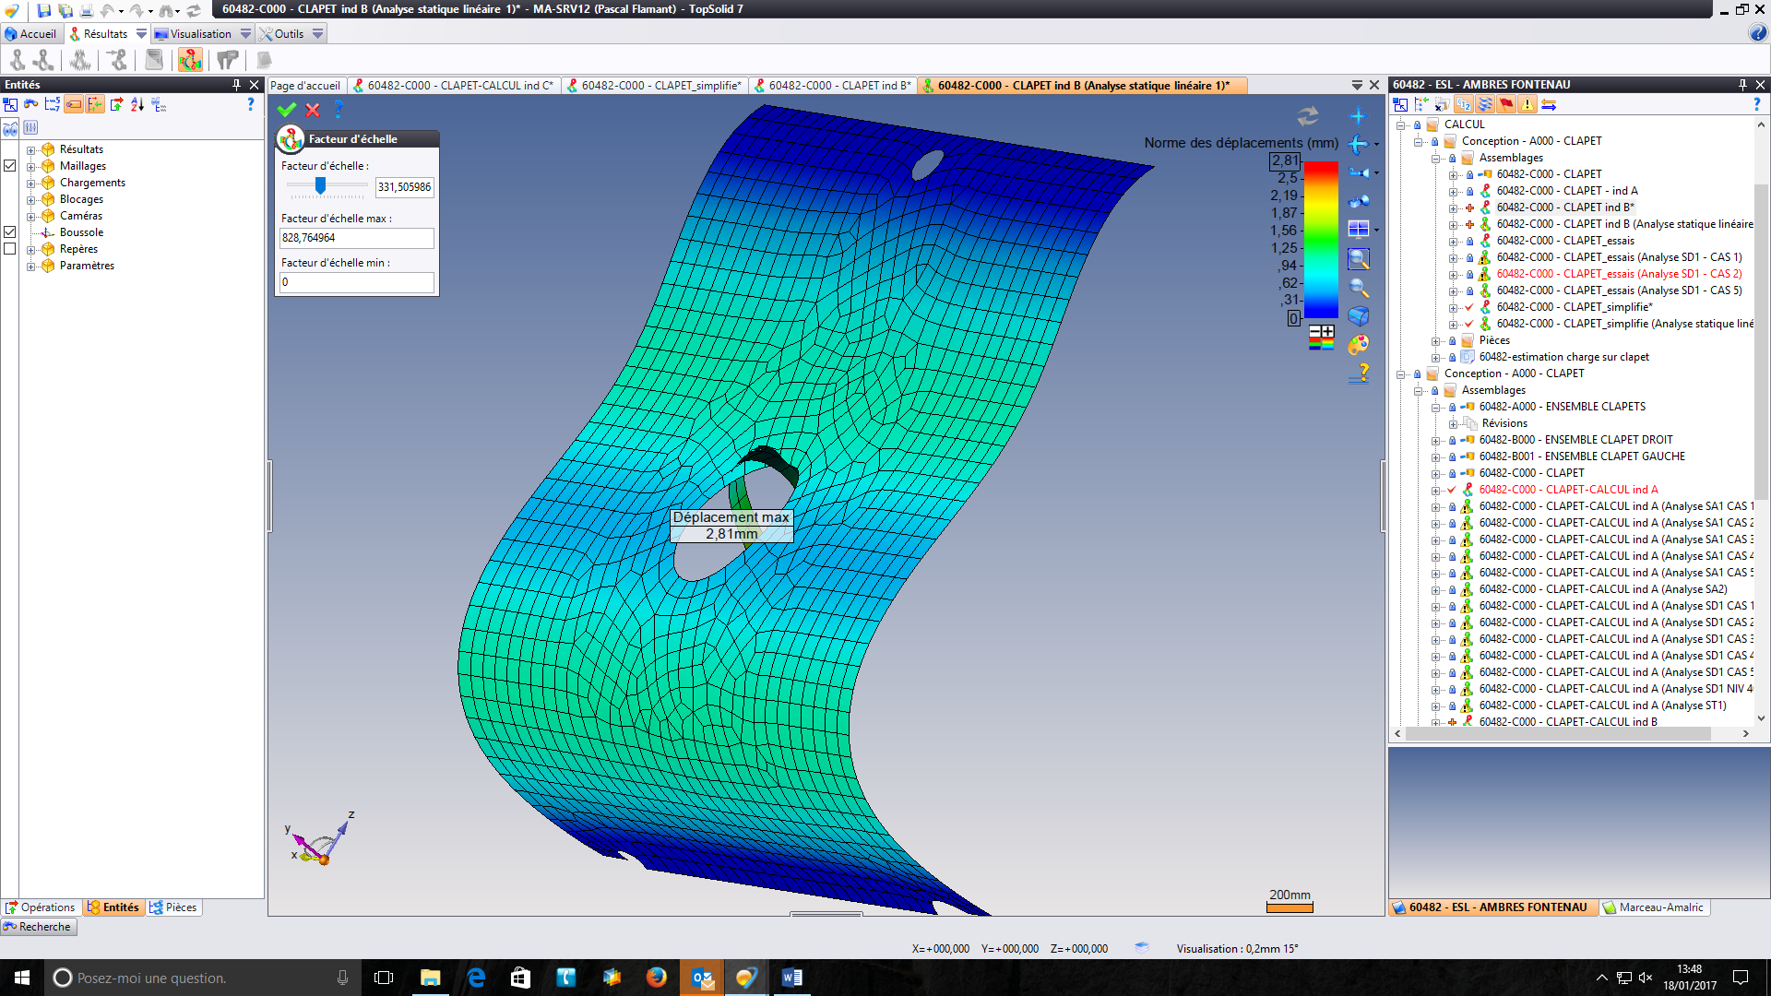Click the camera perspective icon in viewport
This screenshot has width=1771, height=996.
tap(1359, 172)
